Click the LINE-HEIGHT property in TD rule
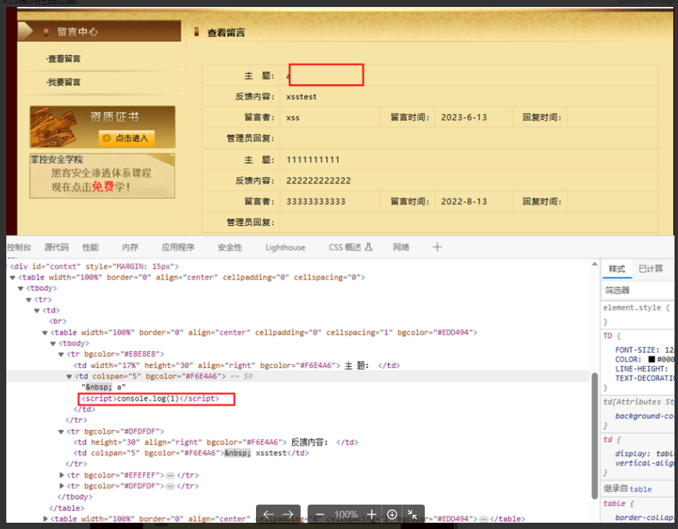The image size is (678, 529). tap(641, 369)
